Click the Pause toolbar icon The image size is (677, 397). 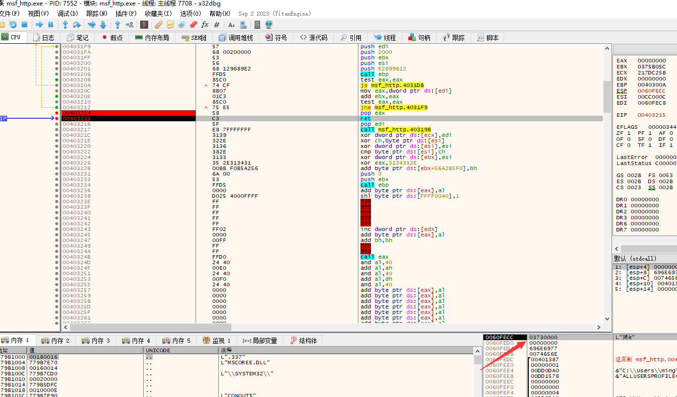(50, 24)
